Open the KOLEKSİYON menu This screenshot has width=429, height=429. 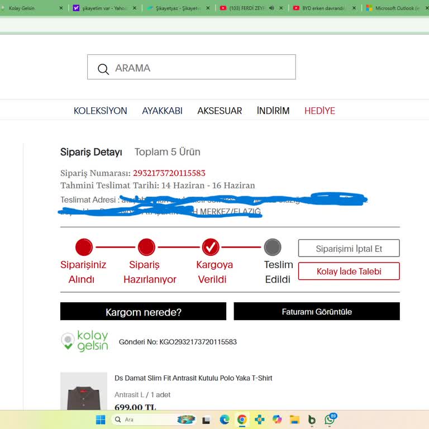101,111
